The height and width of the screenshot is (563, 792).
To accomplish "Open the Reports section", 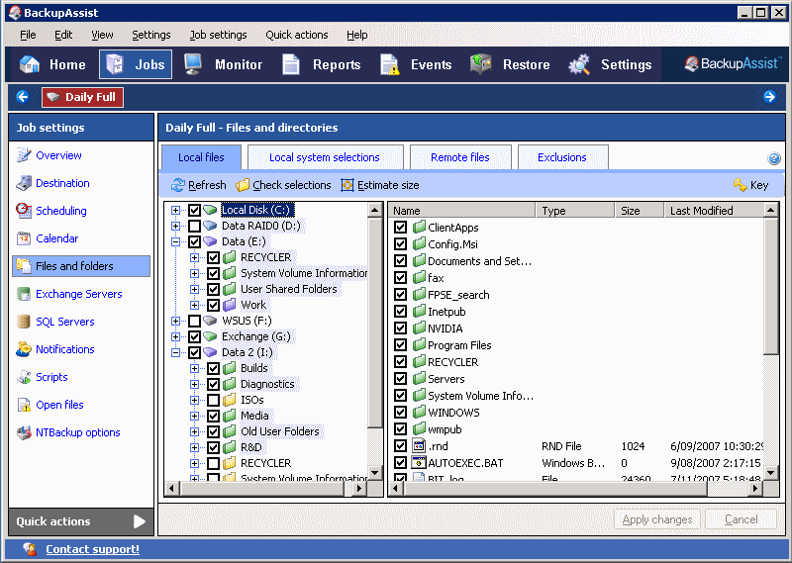I will pos(321,64).
